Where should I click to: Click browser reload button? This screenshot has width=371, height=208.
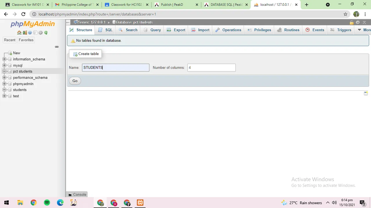23,14
